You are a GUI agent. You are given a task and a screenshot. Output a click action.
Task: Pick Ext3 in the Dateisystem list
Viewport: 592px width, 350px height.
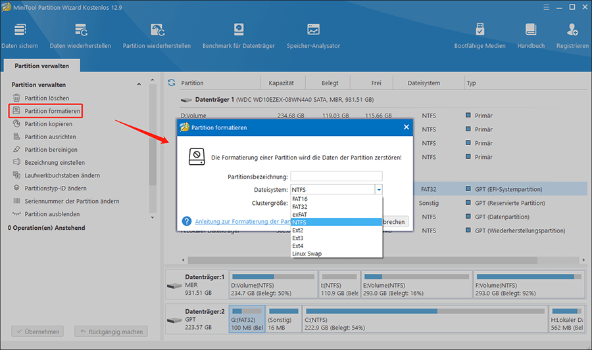[337, 238]
